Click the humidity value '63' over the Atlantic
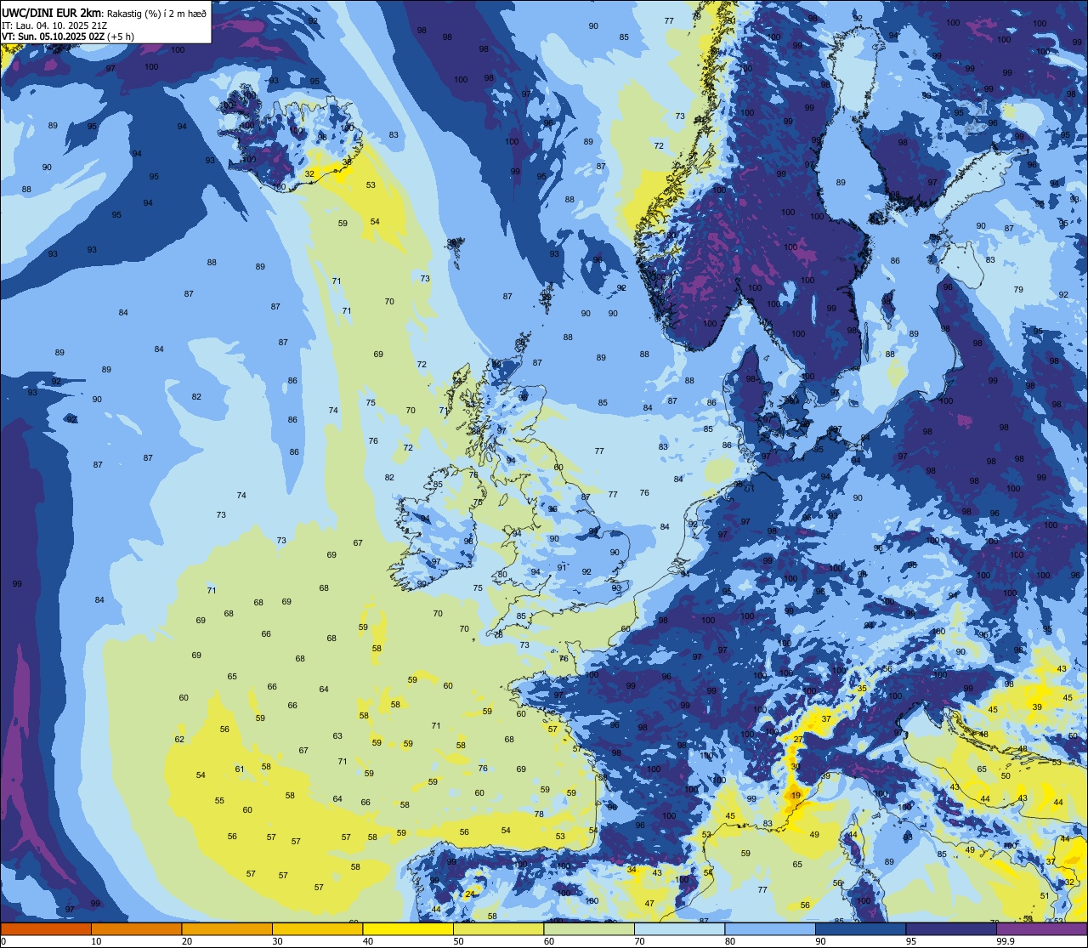This screenshot has height=948, width=1088. pos(337,735)
